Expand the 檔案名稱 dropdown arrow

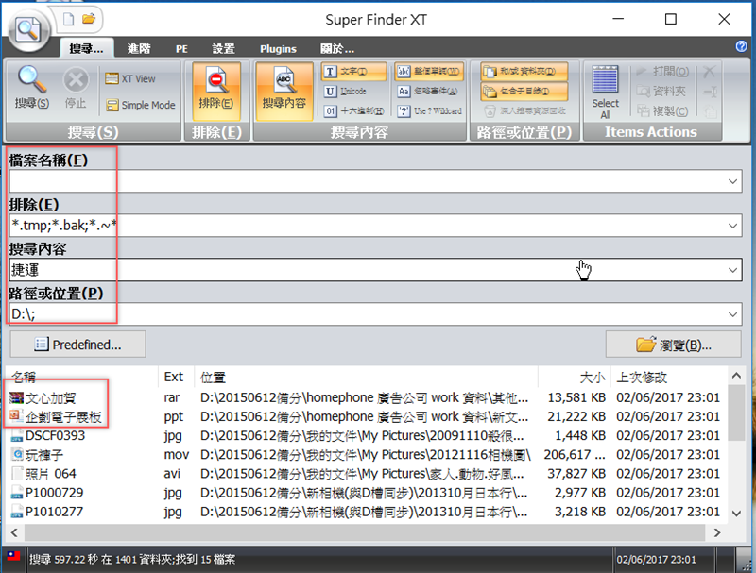point(732,181)
